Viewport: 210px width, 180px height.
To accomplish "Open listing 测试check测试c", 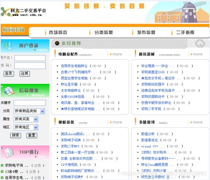I will tap(72, 134).
